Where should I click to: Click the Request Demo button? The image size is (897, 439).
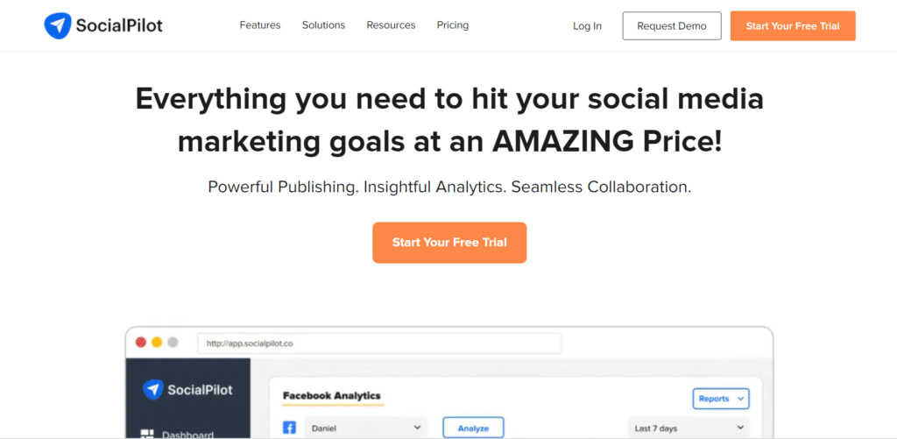coord(672,25)
